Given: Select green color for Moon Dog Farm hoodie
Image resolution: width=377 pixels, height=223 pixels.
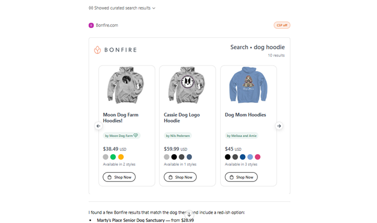Looking at the screenshot, I should coord(113,157).
